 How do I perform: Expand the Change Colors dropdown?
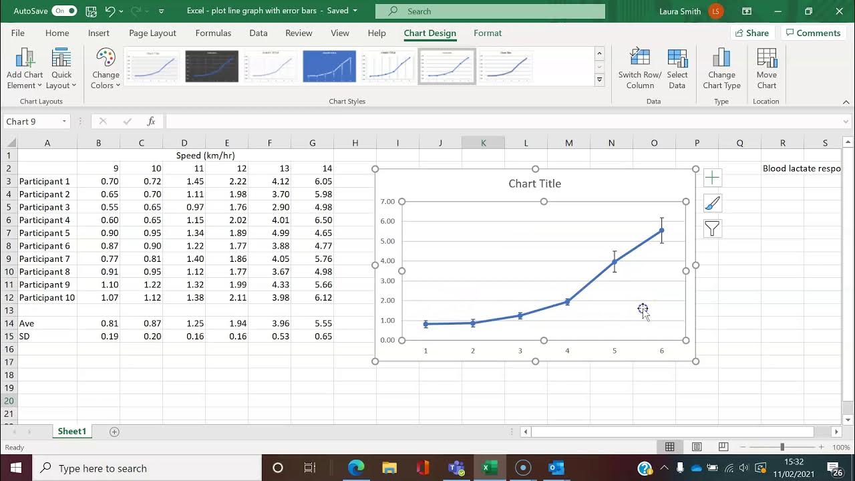[106, 68]
